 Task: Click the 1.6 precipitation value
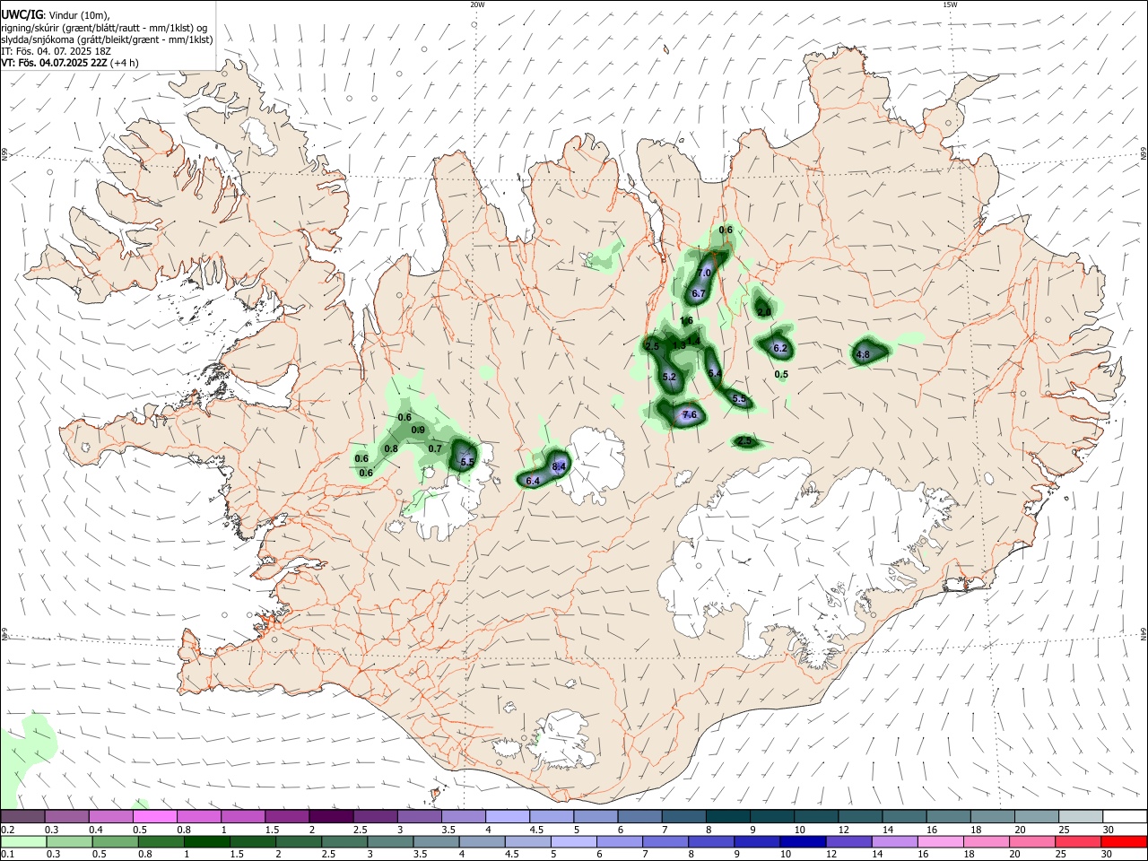click(687, 320)
